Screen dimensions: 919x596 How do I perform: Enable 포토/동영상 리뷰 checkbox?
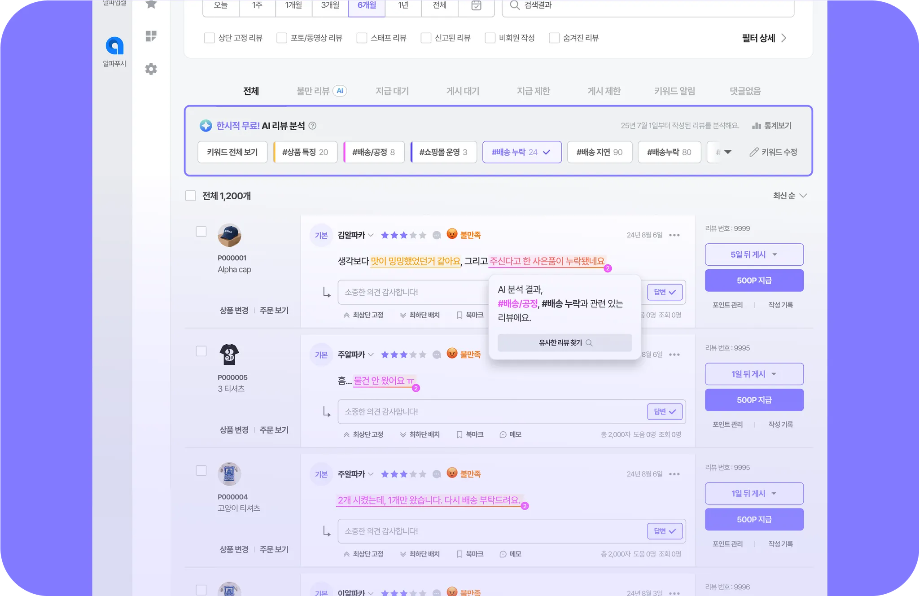282,38
